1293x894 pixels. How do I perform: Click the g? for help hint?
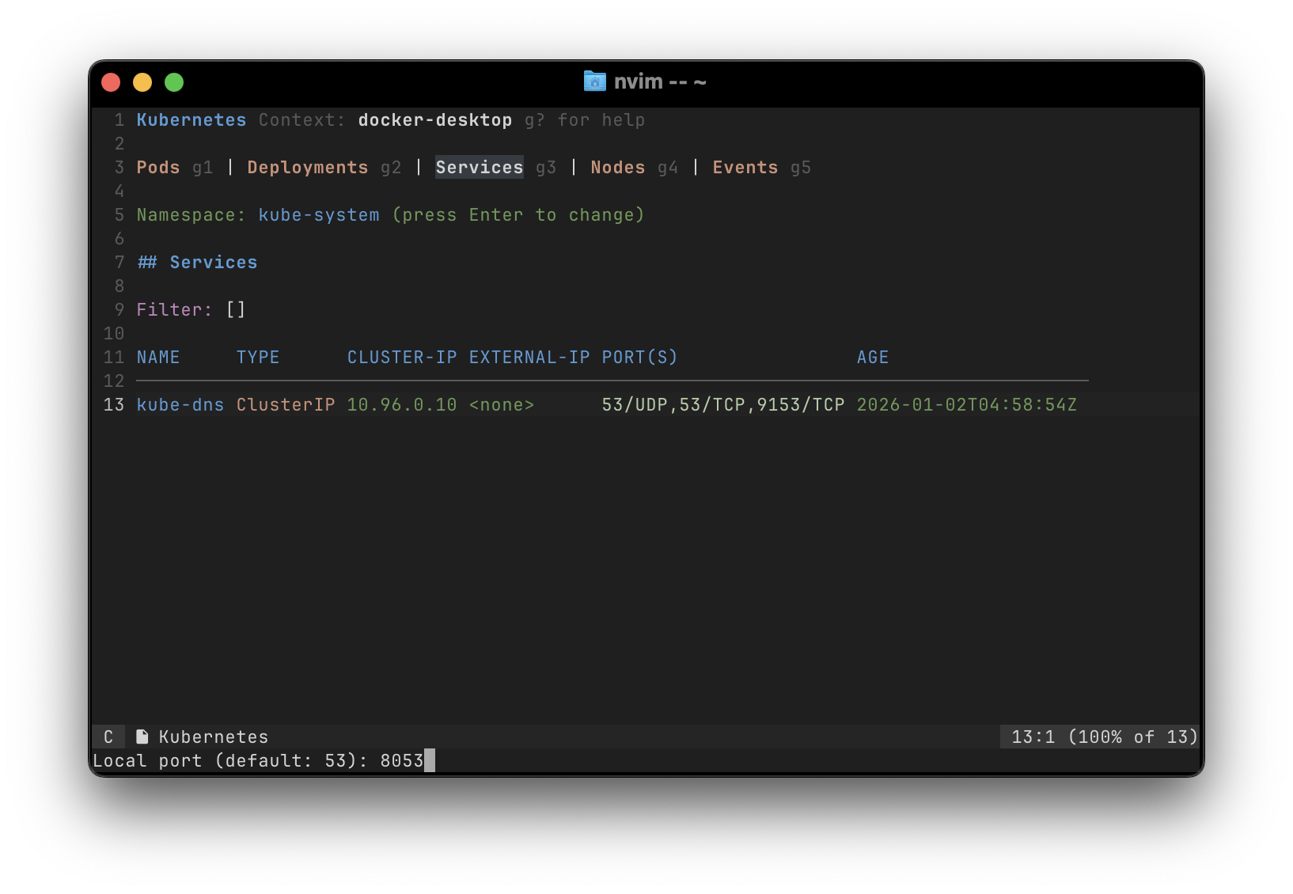point(585,120)
